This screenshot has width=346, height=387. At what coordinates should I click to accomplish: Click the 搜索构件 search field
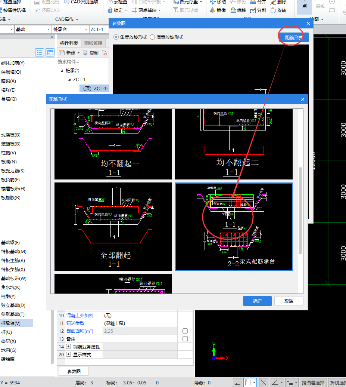[83, 62]
